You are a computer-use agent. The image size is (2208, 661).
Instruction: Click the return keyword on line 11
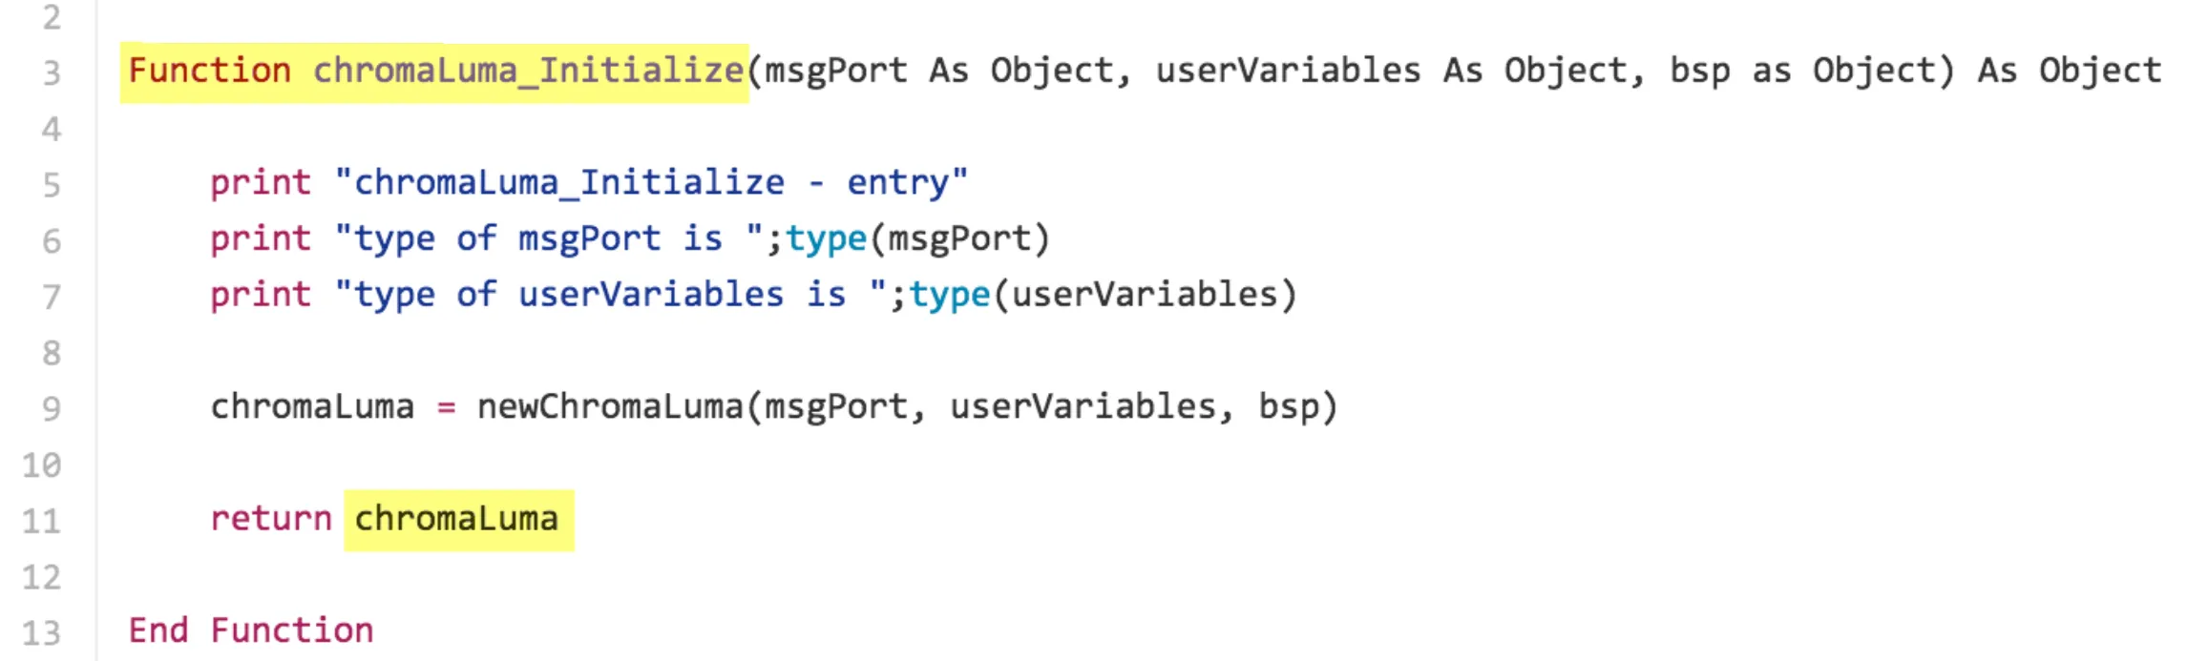(270, 519)
